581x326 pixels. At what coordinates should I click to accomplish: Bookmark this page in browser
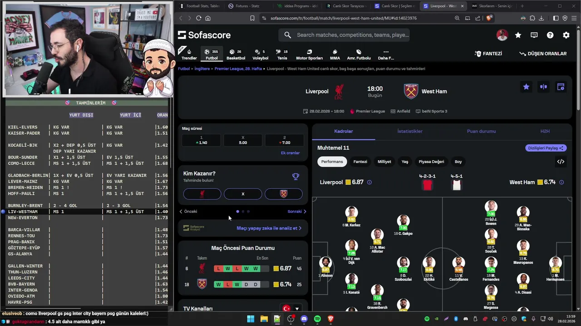252,18
